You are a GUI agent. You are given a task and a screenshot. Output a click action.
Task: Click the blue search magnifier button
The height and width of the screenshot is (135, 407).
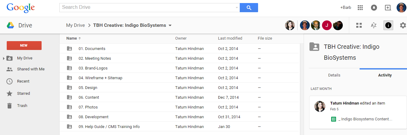pyautogui.click(x=249, y=8)
